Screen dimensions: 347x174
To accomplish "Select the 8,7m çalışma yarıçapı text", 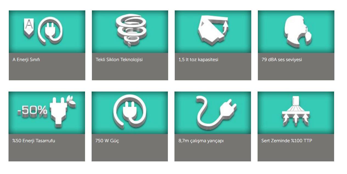I will click(201, 141).
